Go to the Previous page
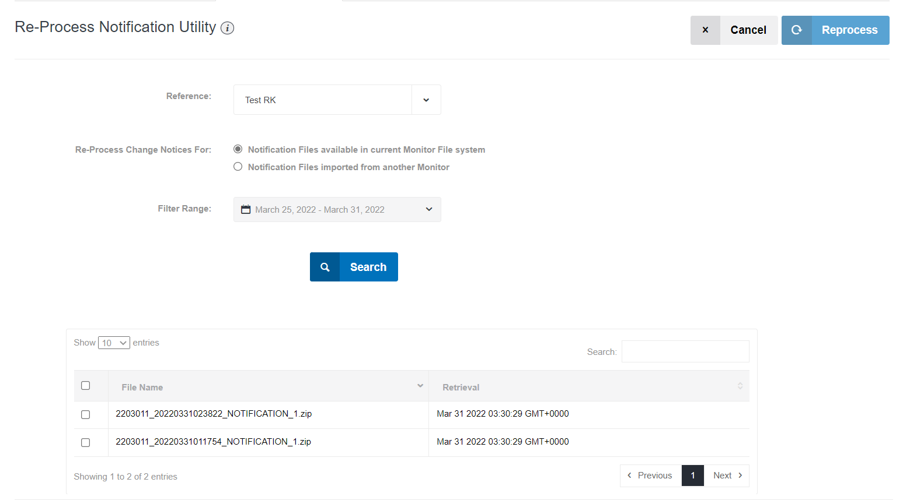The height and width of the screenshot is (500, 903). tap(650, 476)
